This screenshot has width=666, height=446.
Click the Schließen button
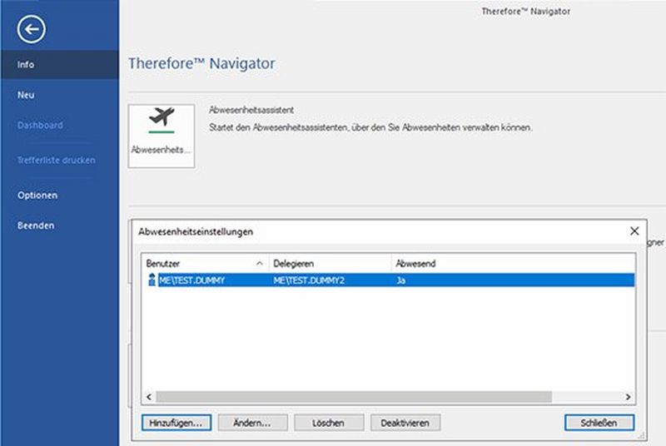[599, 423]
